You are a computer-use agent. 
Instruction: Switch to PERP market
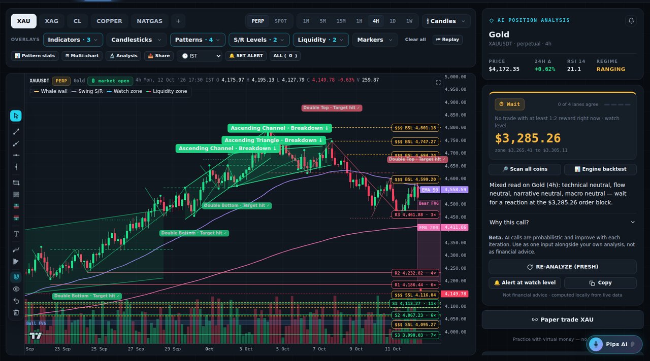click(x=258, y=21)
